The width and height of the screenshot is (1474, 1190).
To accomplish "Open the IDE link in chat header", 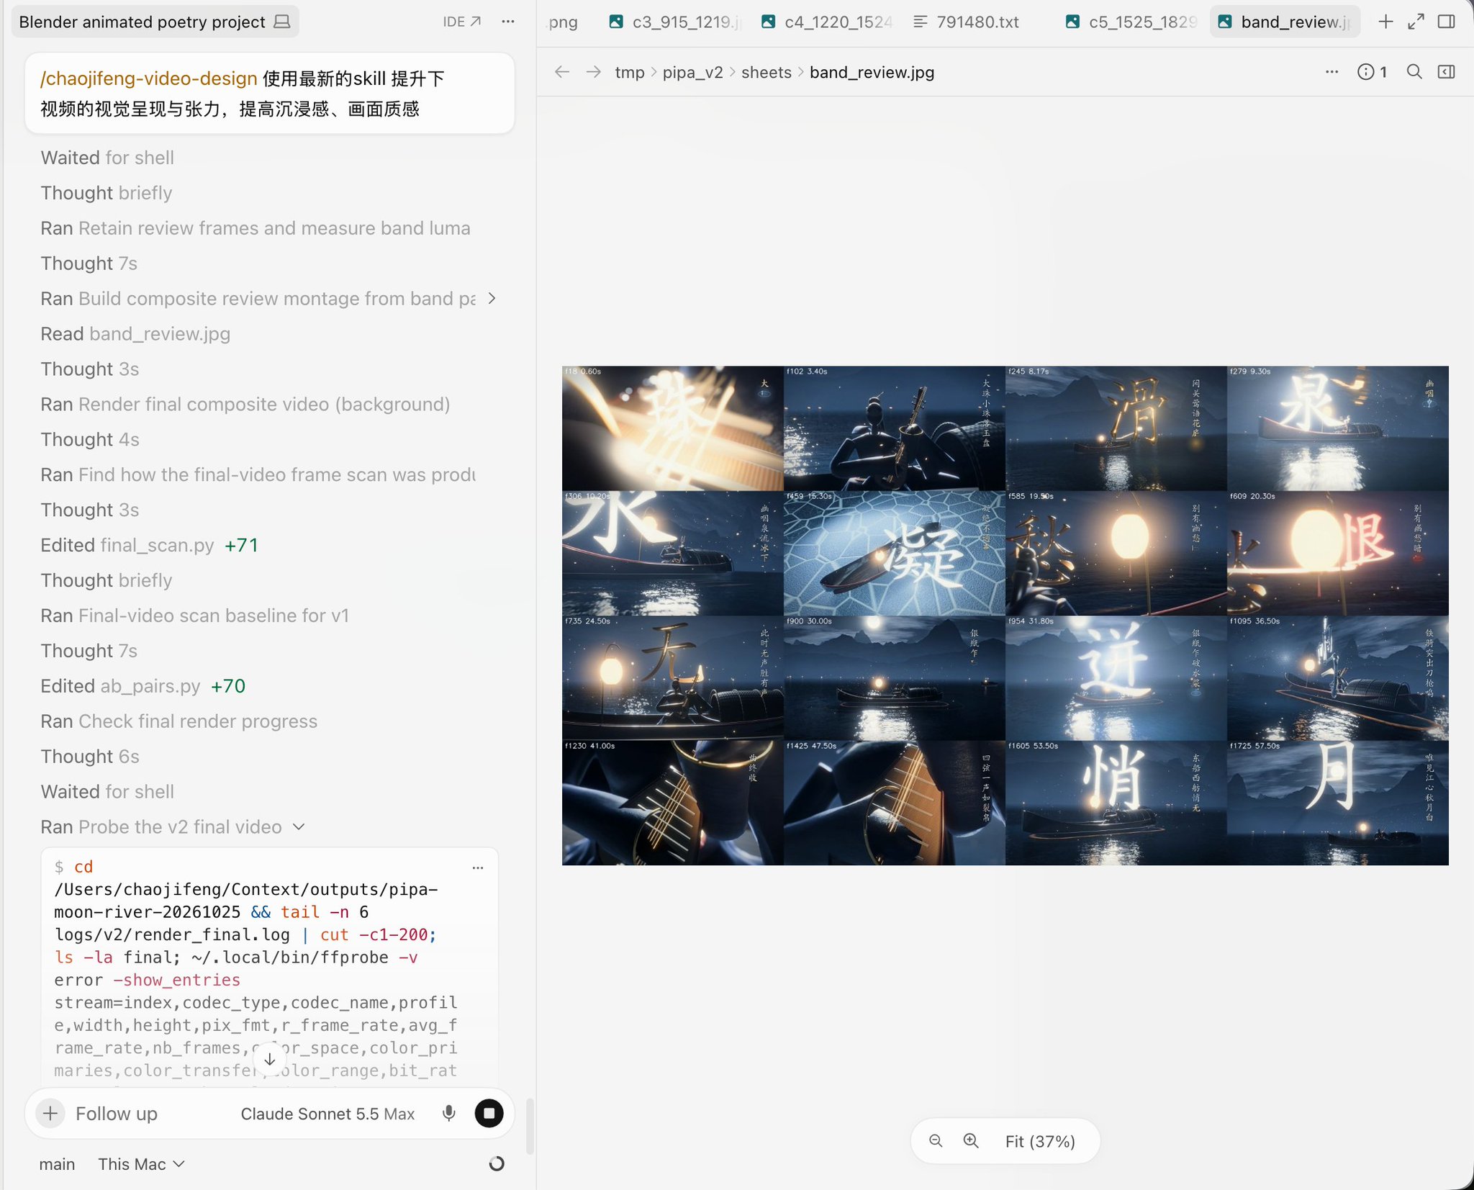I will pyautogui.click(x=461, y=22).
